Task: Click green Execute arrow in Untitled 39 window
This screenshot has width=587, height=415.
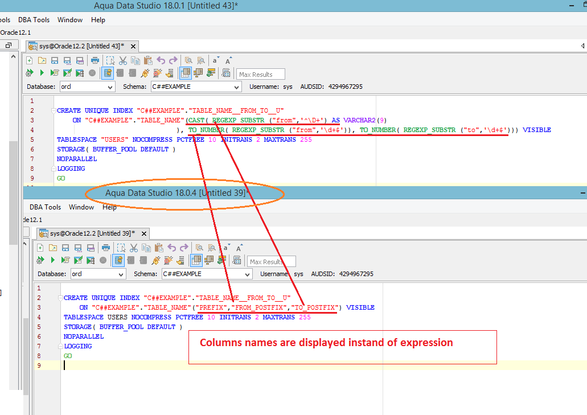Action: (53, 260)
